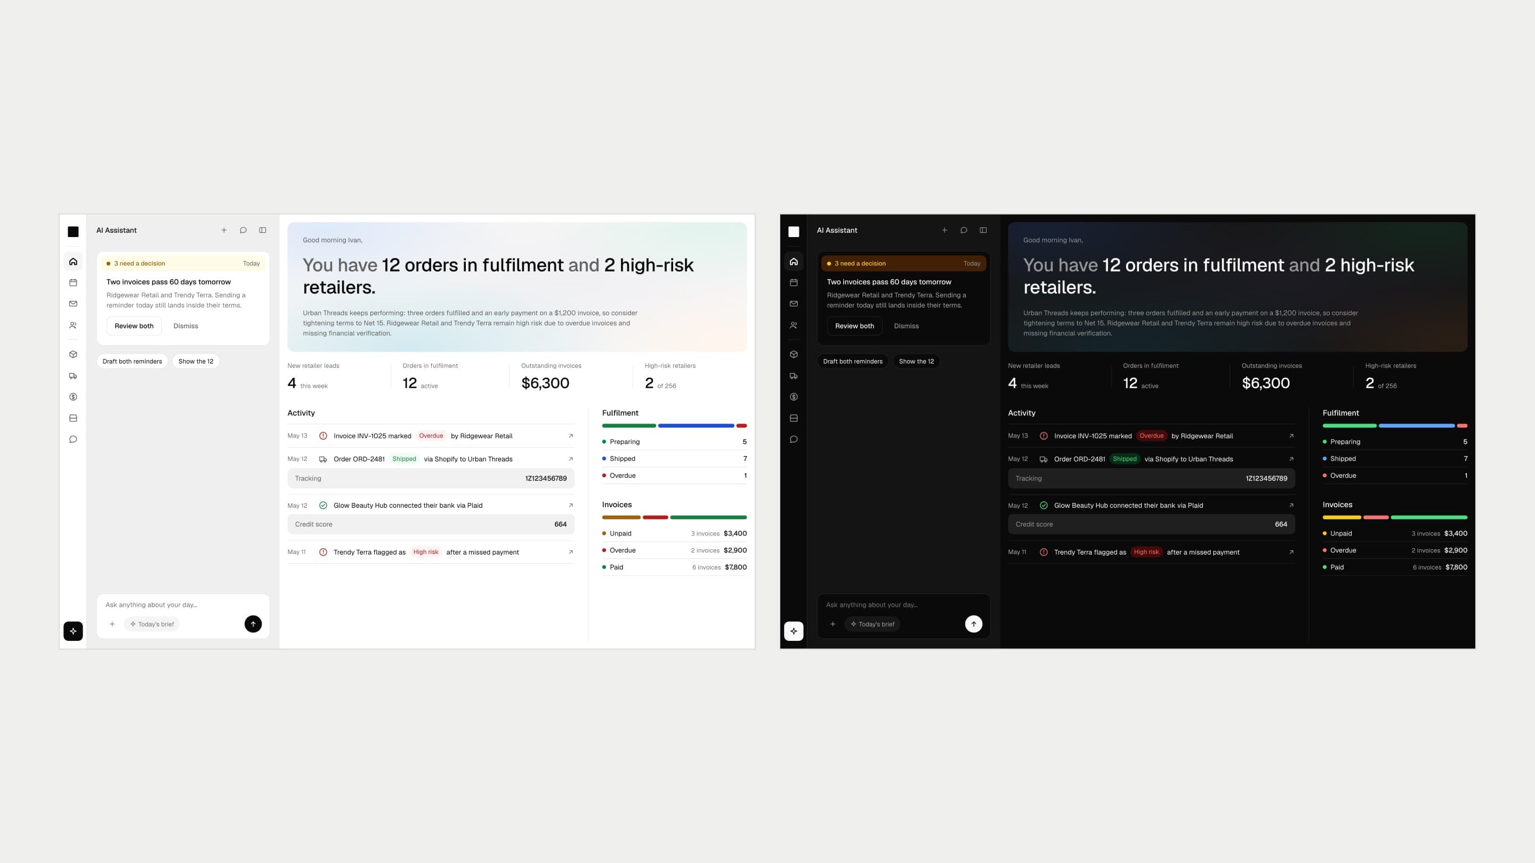Viewport: 1535px width, 863px height.
Task: Click sparkle AI button in dark sidebar
Action: [x=794, y=631]
